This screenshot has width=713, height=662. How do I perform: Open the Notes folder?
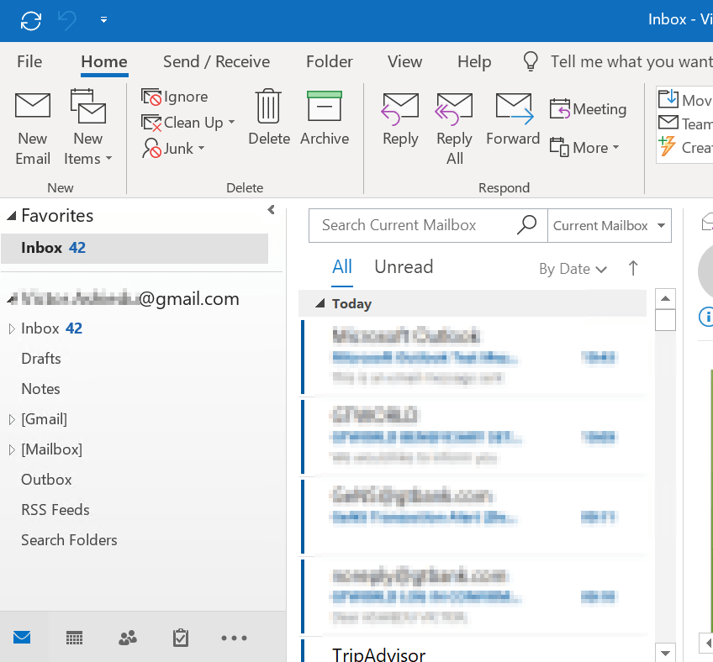point(40,389)
